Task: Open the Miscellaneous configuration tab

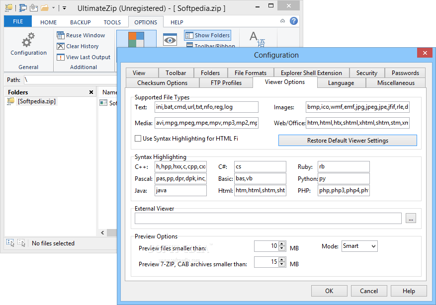Action: point(396,83)
